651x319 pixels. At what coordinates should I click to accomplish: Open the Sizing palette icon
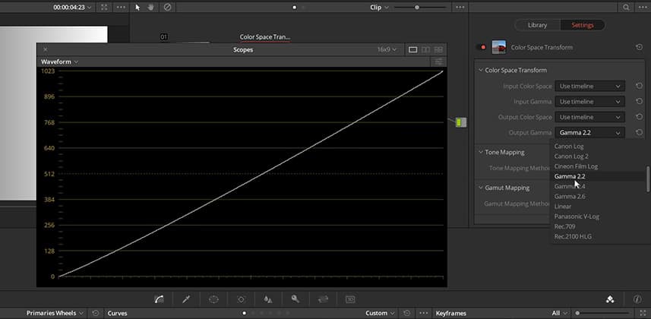[x=323, y=299]
